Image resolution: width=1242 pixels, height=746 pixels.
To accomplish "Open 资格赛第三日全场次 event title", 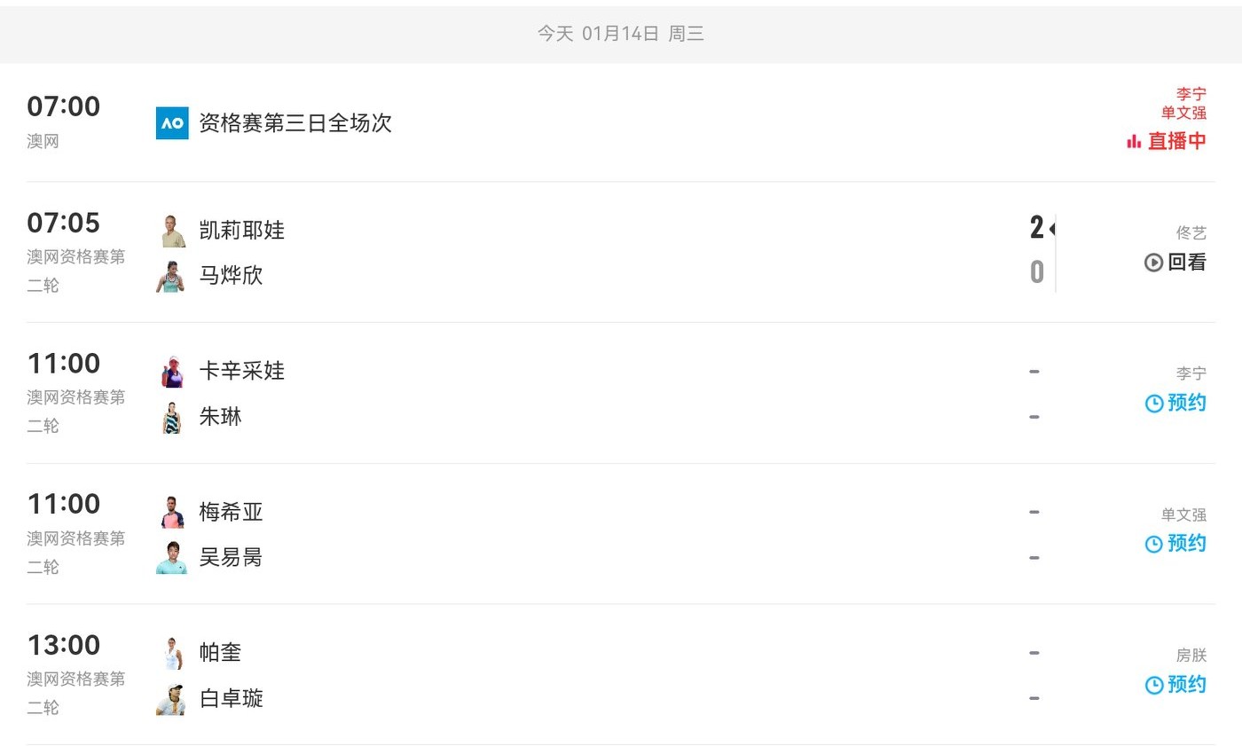I will pos(295,122).
